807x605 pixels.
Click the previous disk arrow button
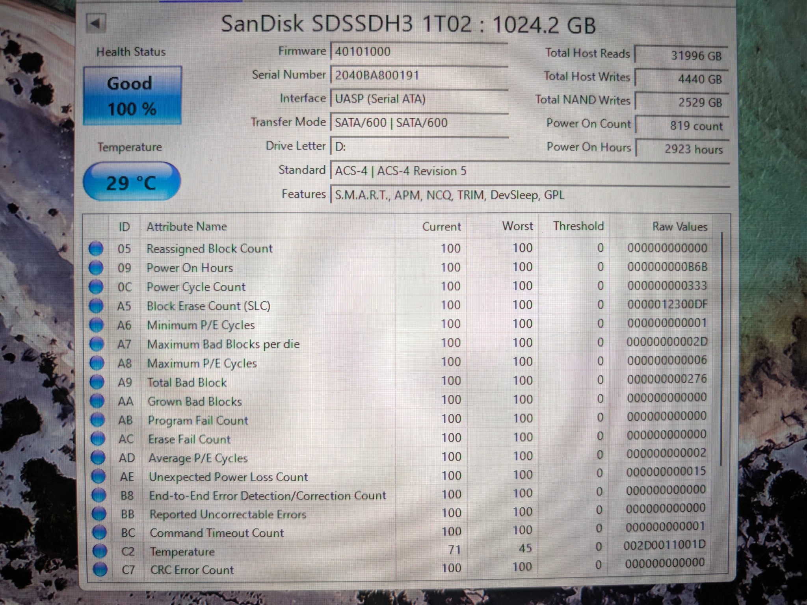pos(96,24)
